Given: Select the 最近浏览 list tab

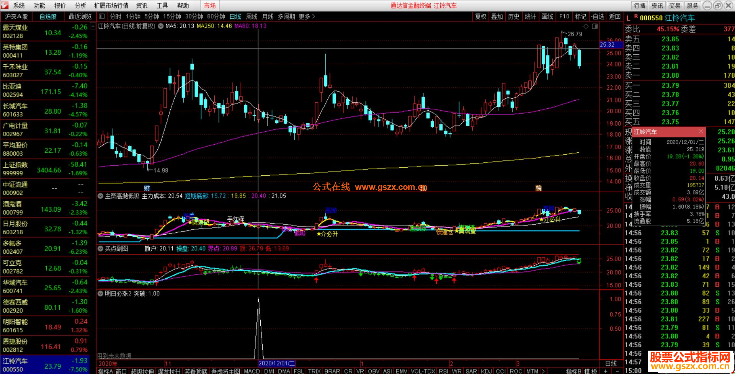Looking at the screenshot, I should coord(80,16).
